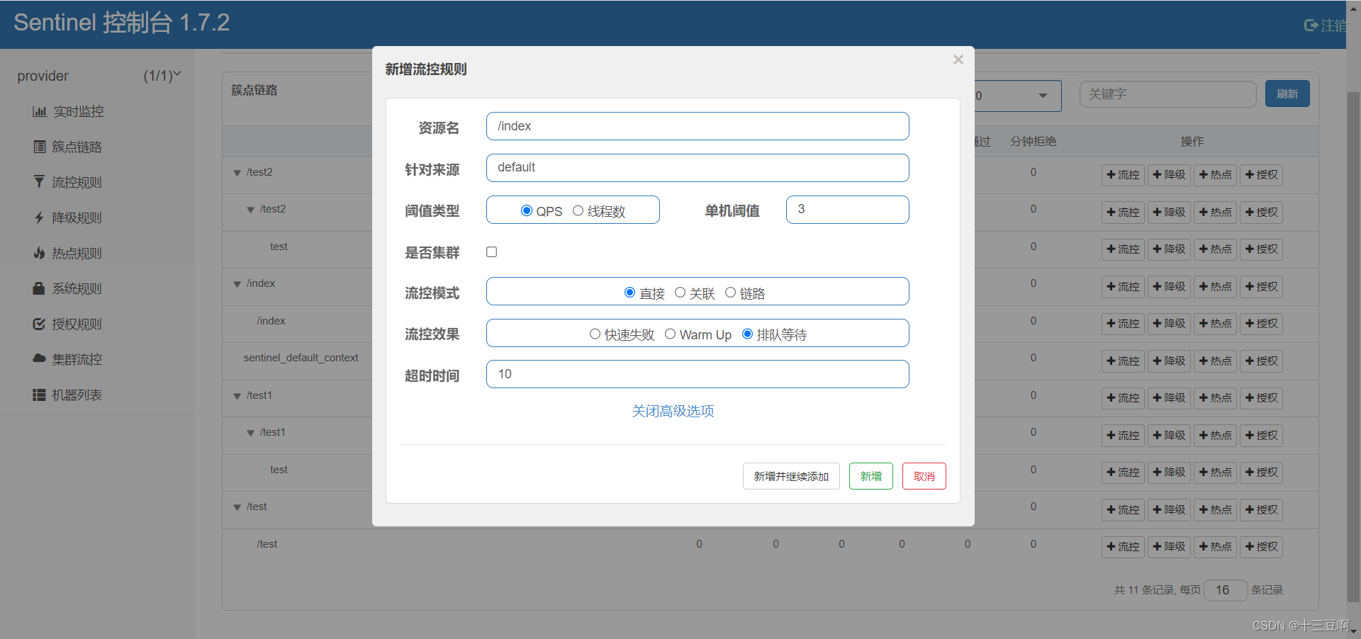Add flow rule for /test2 top row
Viewport: 1361px width, 639px height.
[x=1123, y=175]
